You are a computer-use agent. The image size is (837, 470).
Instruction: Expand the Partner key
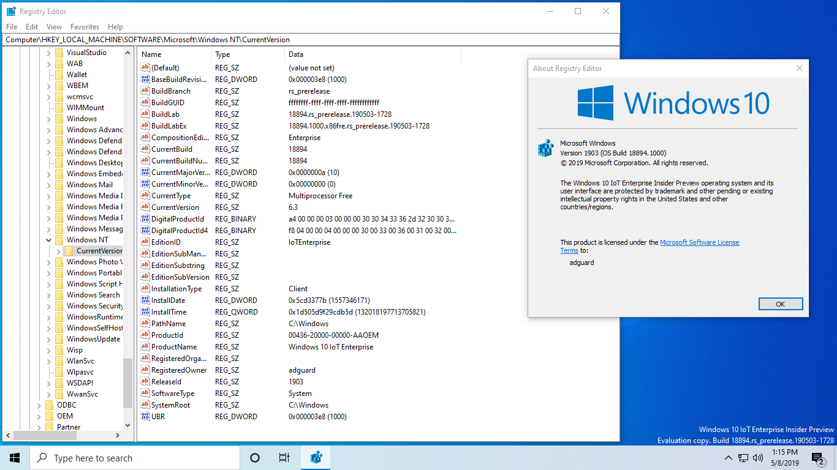click(39, 427)
